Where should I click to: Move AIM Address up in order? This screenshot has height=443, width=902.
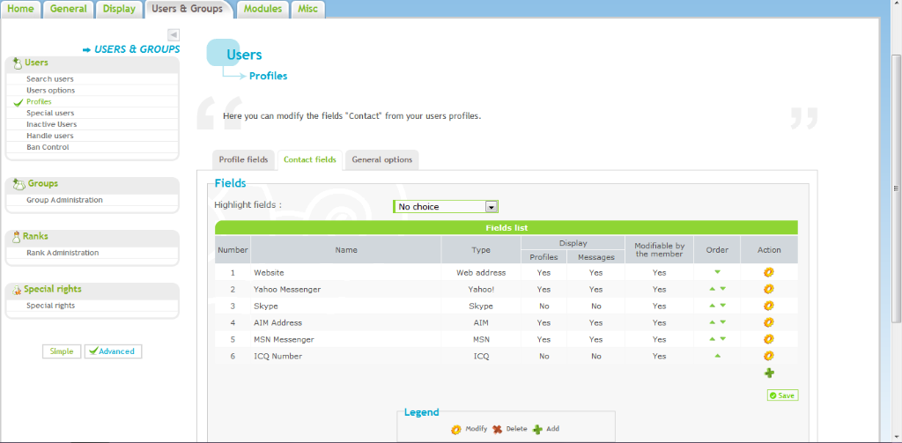(x=712, y=322)
